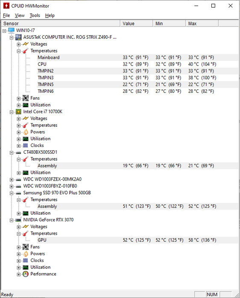
Task: Collapse the NVIDIA GeForce RTX 3070 node
Action: pyautogui.click(x=12, y=220)
